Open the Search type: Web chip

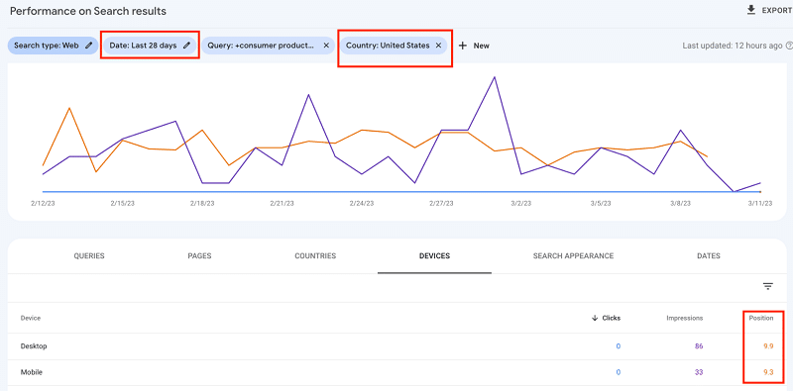(53, 46)
